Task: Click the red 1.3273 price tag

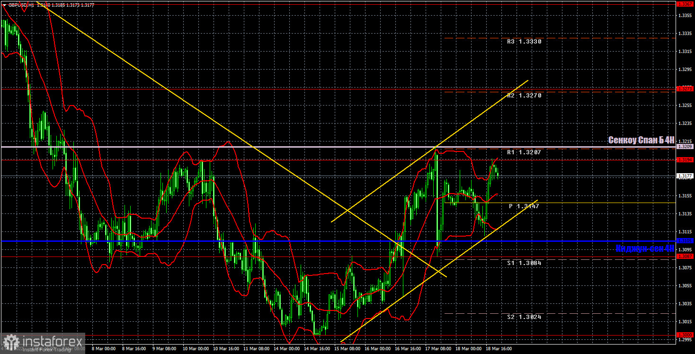Action: coord(685,88)
